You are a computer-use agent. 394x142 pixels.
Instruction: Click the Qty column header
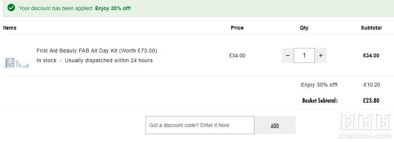point(304,28)
